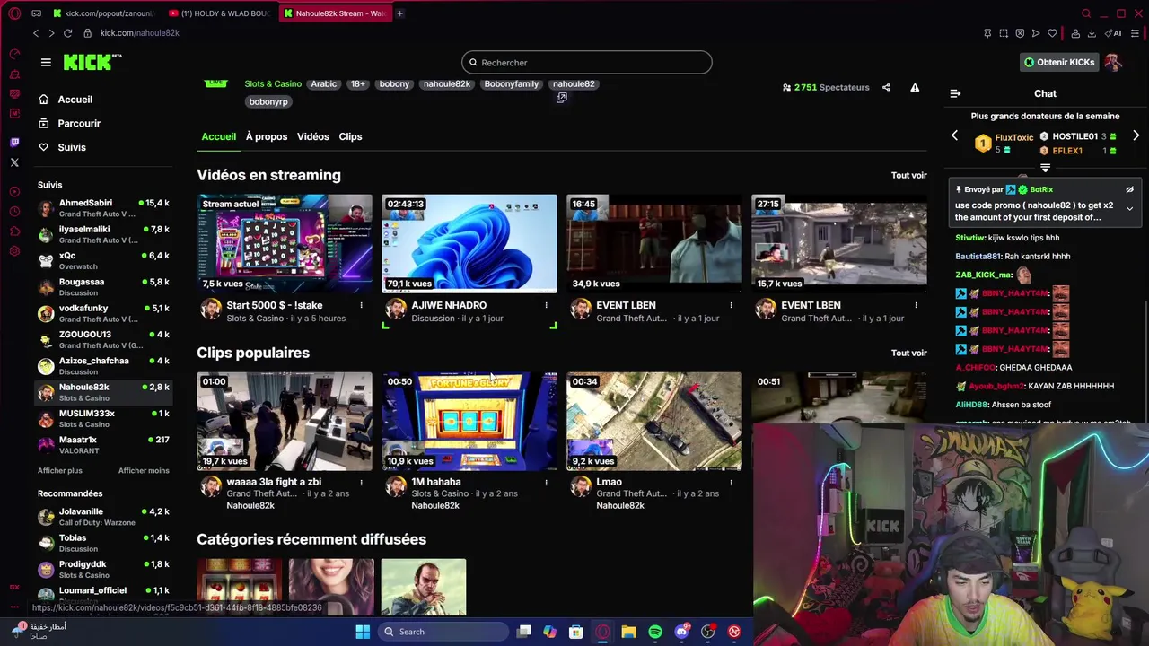This screenshot has width=1149, height=646.
Task: Open options for 1M hahaha clip
Action: tap(546, 482)
